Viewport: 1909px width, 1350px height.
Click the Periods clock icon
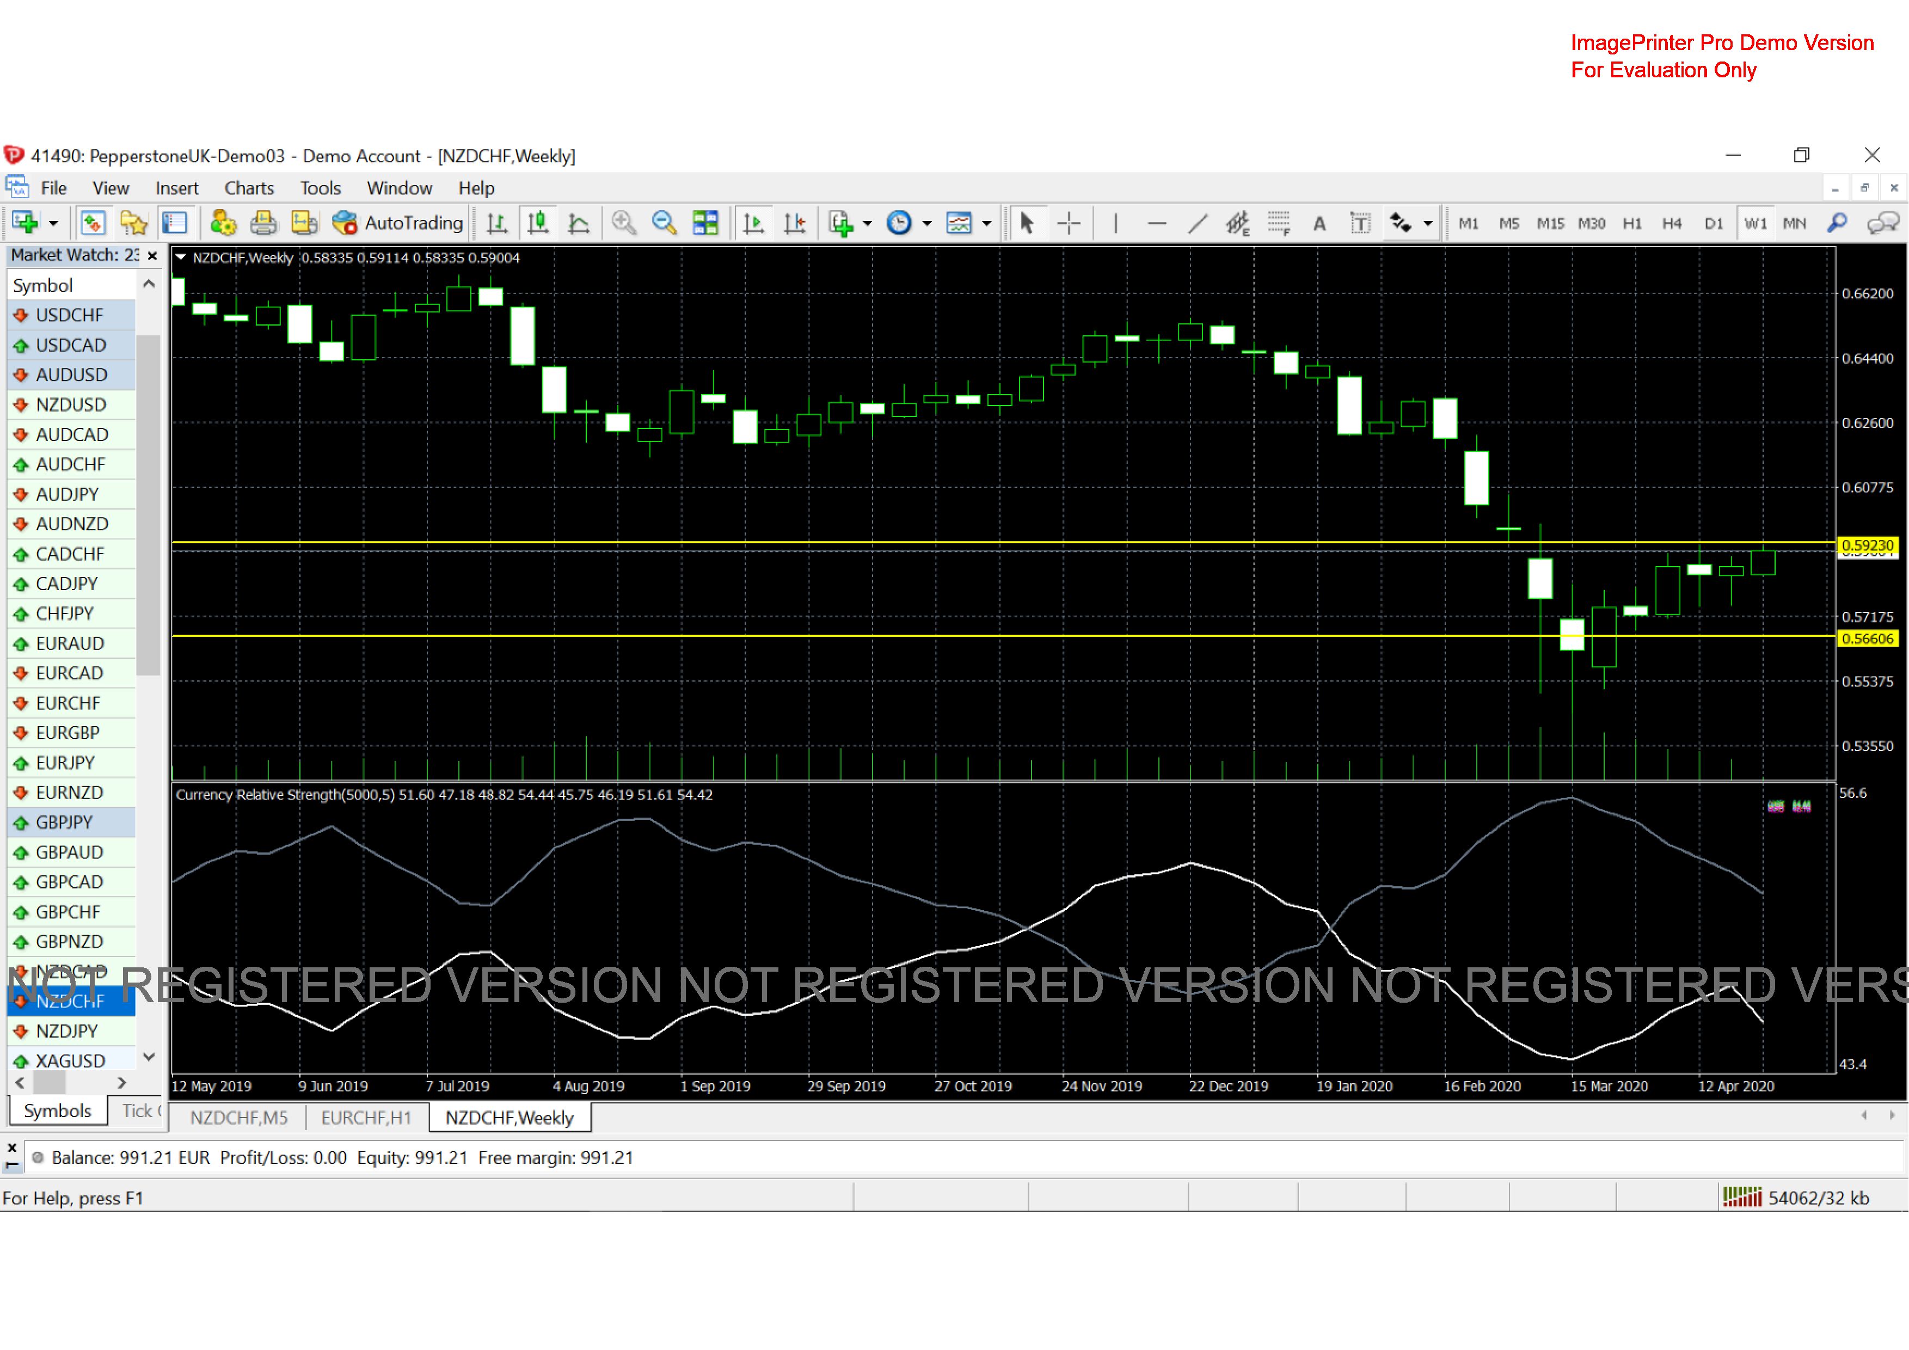[x=900, y=223]
